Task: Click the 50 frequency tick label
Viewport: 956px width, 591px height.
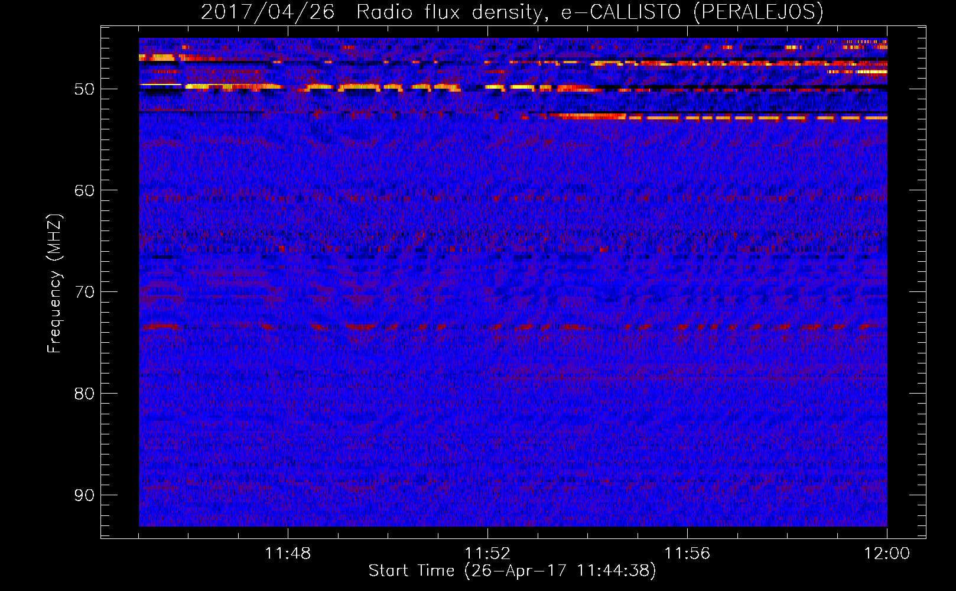Action: [84, 89]
